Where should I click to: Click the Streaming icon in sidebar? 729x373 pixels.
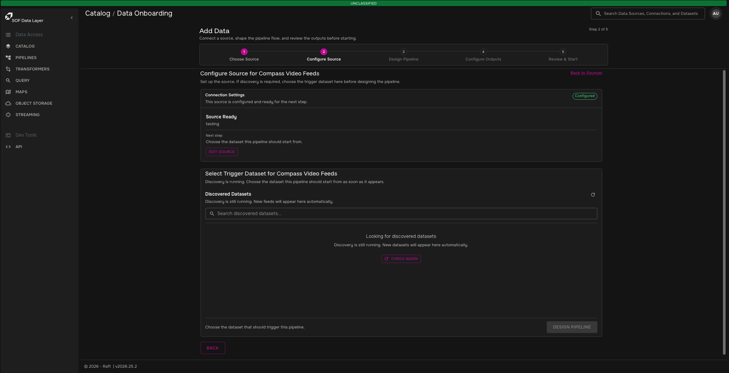[x=8, y=115]
